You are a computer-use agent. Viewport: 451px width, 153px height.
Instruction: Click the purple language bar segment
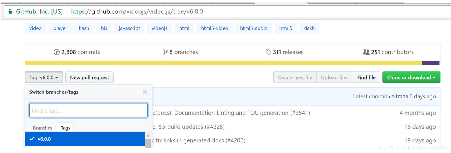431,63
